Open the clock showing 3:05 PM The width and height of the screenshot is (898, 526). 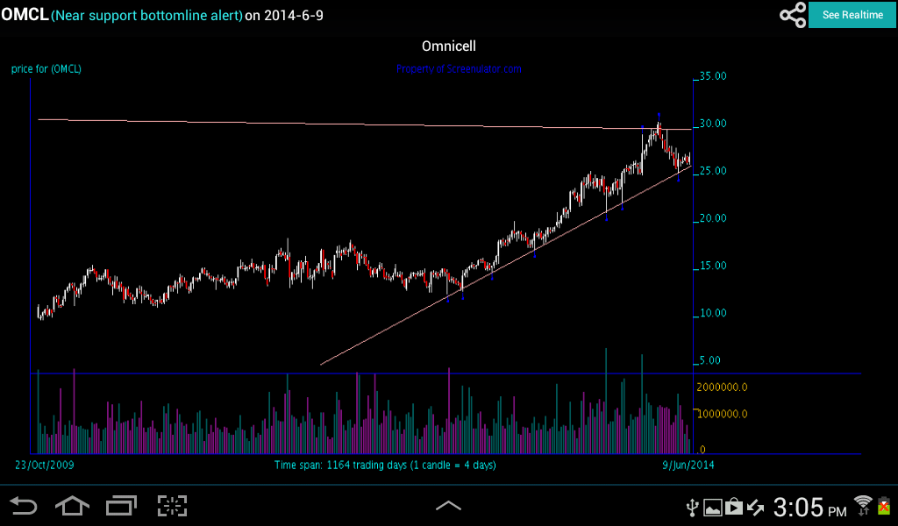click(809, 507)
